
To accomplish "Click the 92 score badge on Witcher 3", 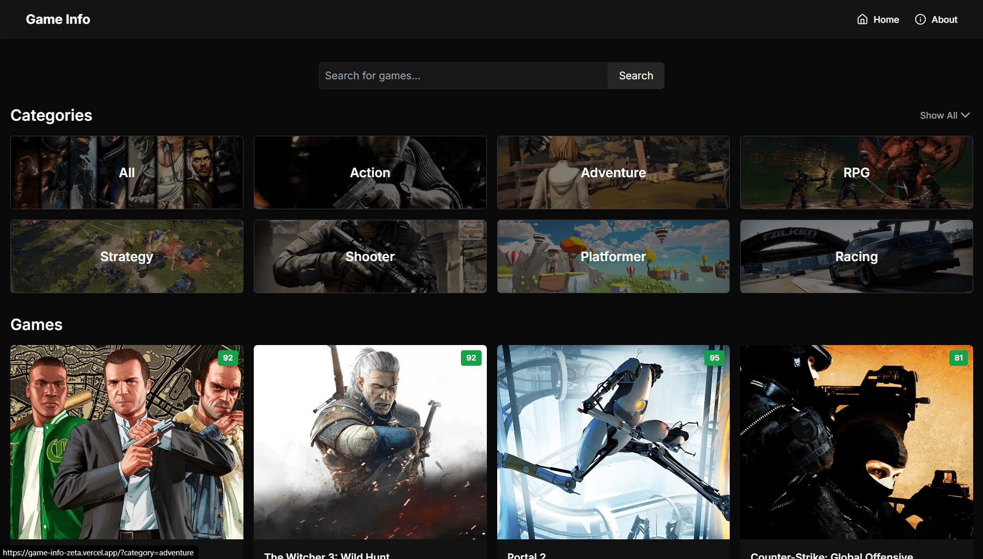I will point(471,358).
